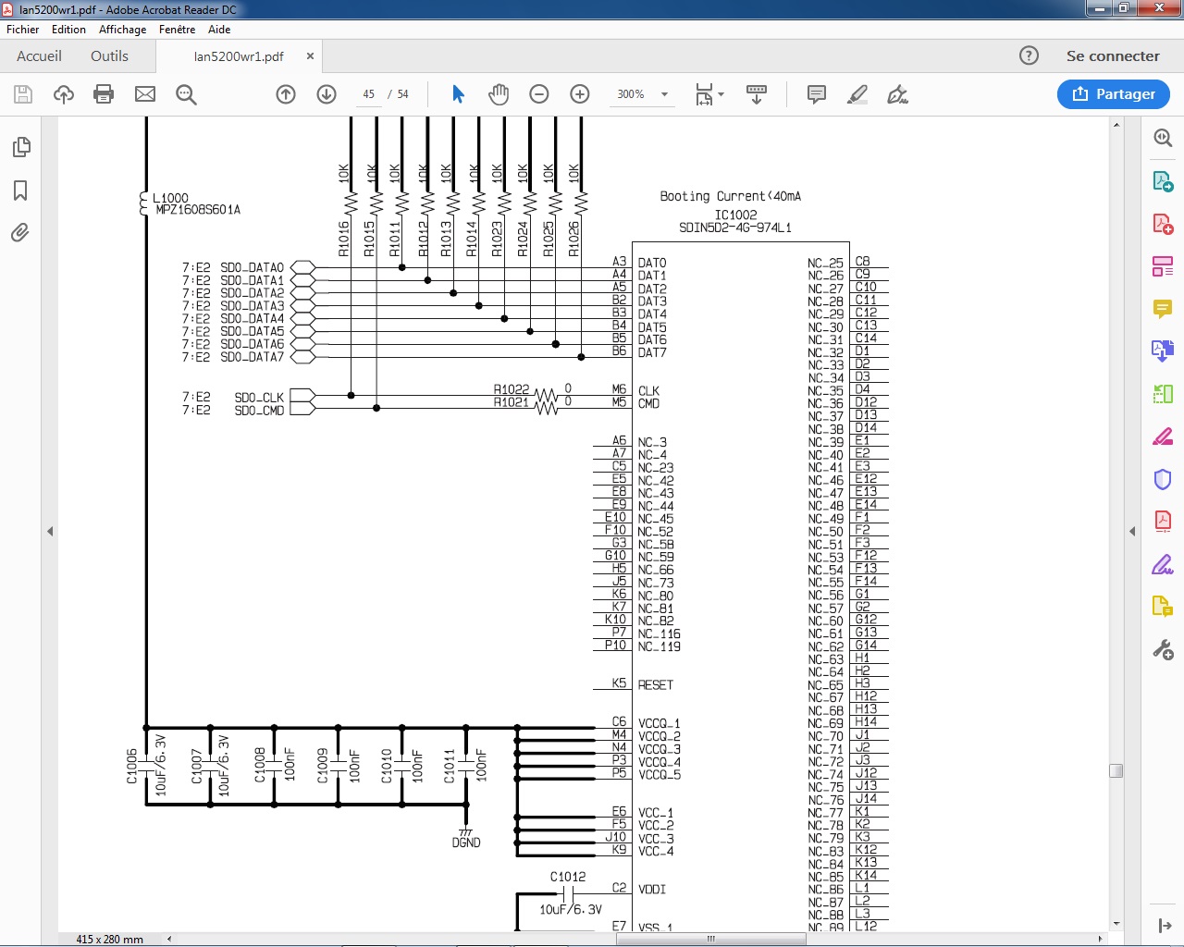Click the vertical scrollbar thumb
This screenshot has height=947, width=1184.
(1116, 770)
